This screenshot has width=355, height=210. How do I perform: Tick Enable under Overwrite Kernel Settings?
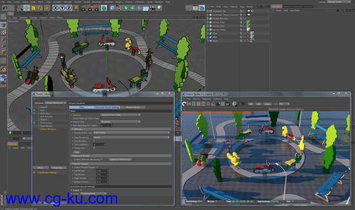point(81,190)
